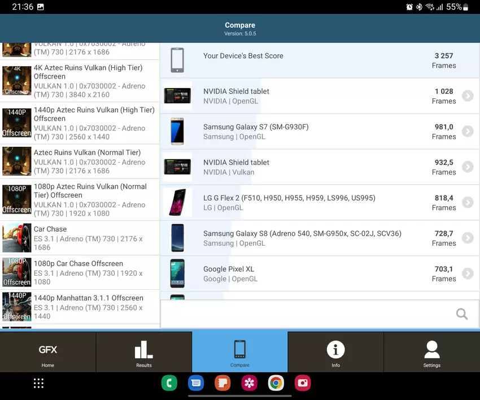This screenshot has height=400, width=480.
Task: Tap the search magnifier icon
Action: 462,314
